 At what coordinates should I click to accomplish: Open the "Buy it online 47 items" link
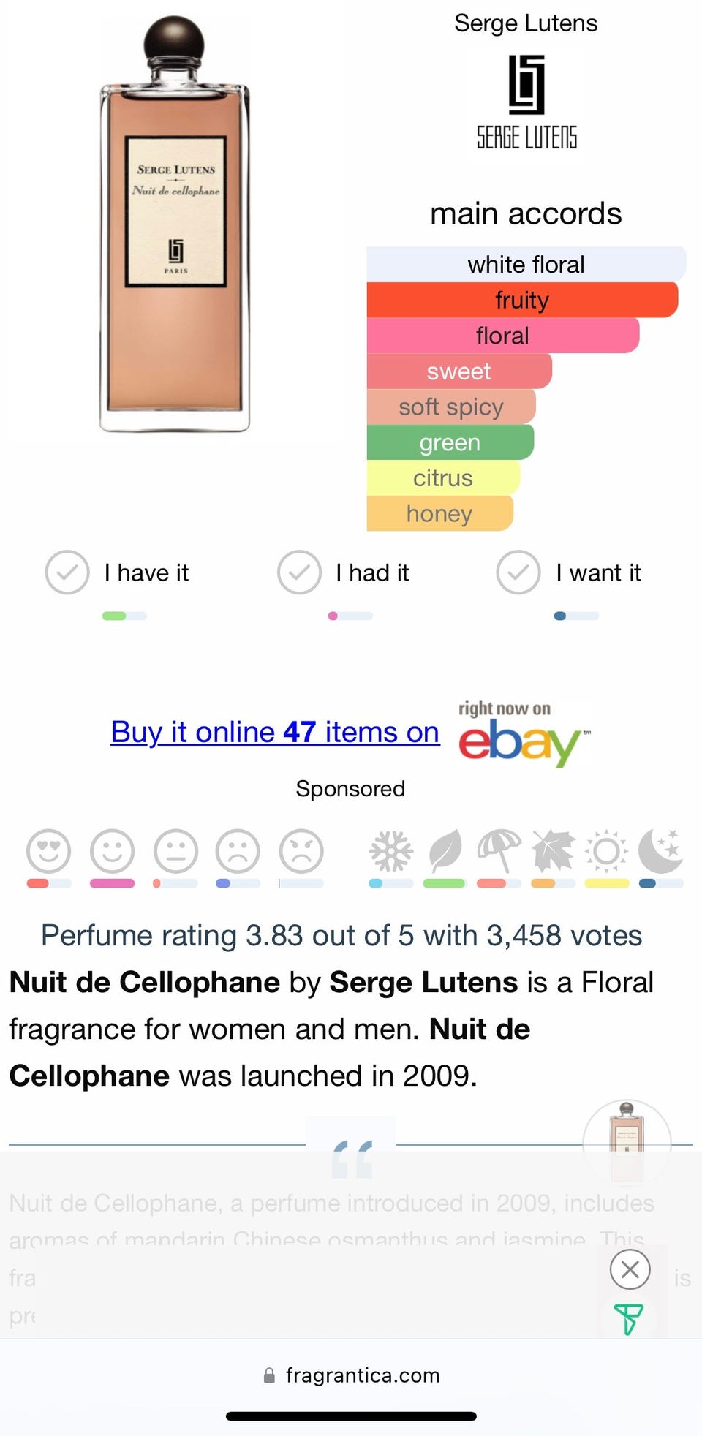point(275,732)
